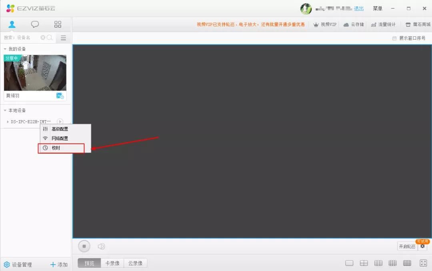Enter fullscreen with the expand icon
This screenshot has height=271, width=432.
pyautogui.click(x=423, y=263)
